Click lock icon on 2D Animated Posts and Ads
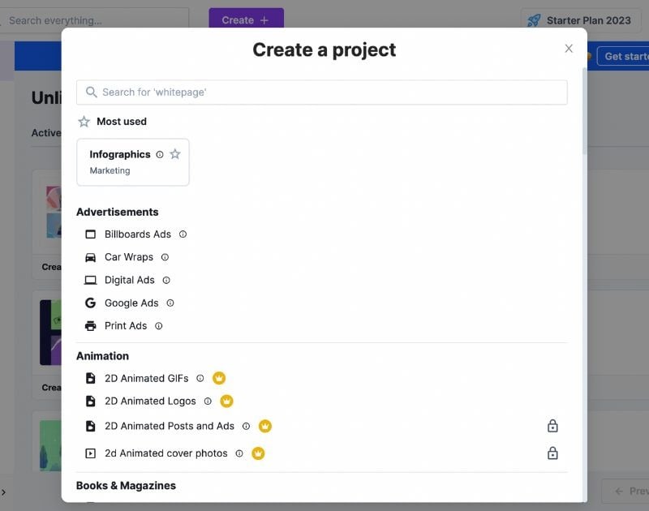The height and width of the screenshot is (511, 649). click(x=552, y=426)
